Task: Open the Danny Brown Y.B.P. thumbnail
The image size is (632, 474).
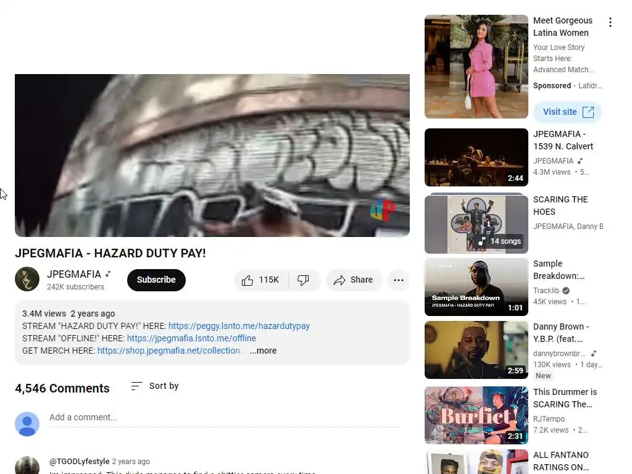Action: (476, 350)
